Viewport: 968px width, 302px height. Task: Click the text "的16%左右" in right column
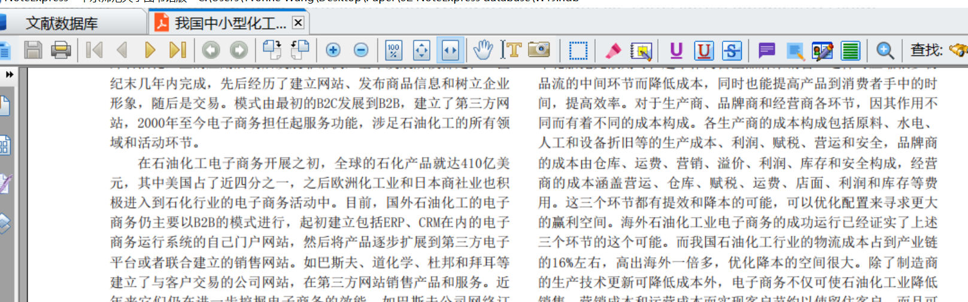pos(571,262)
